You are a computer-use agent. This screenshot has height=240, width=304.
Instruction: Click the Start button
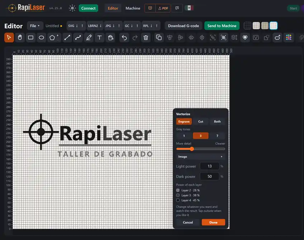click(x=293, y=8)
